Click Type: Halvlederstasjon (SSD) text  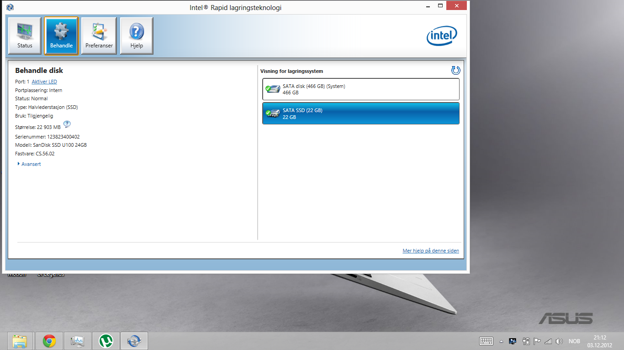coord(47,107)
